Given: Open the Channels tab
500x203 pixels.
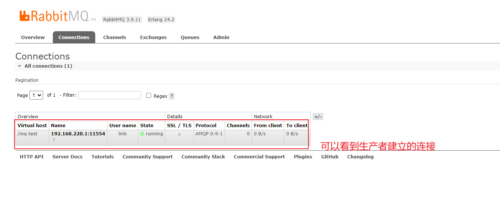Looking at the screenshot, I should 115,38.
